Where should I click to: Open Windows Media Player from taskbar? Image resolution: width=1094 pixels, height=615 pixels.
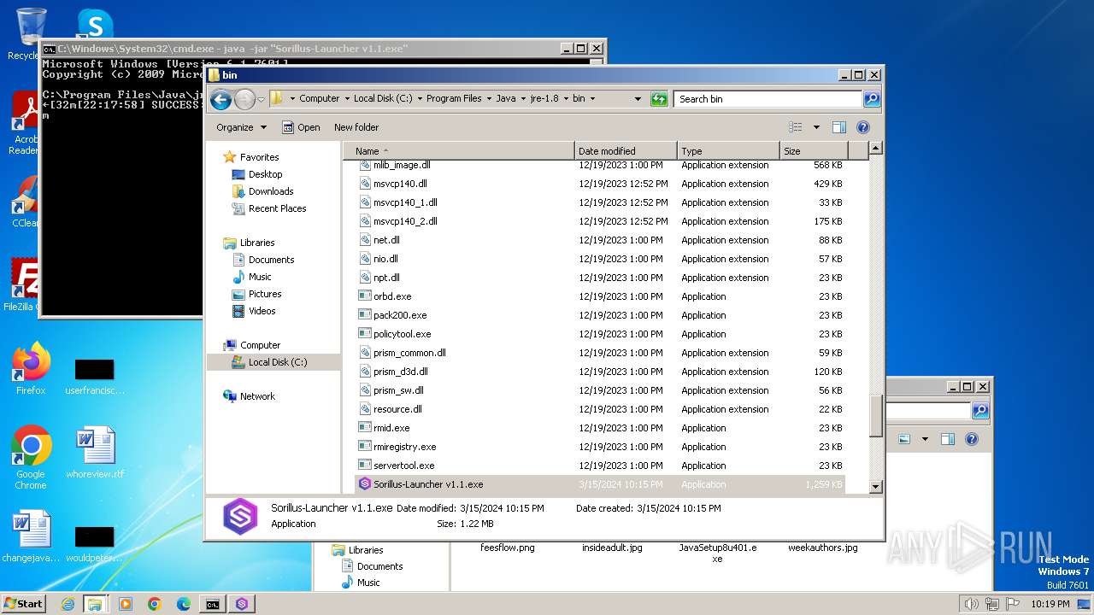(x=126, y=604)
